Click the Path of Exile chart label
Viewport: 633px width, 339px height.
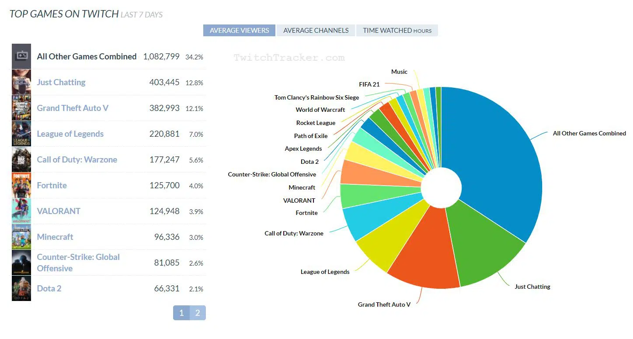[311, 136]
